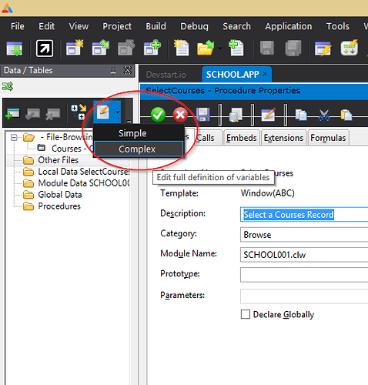Switch to the Embeds tab
Image resolution: width=368 pixels, height=385 pixels.
pos(241,138)
